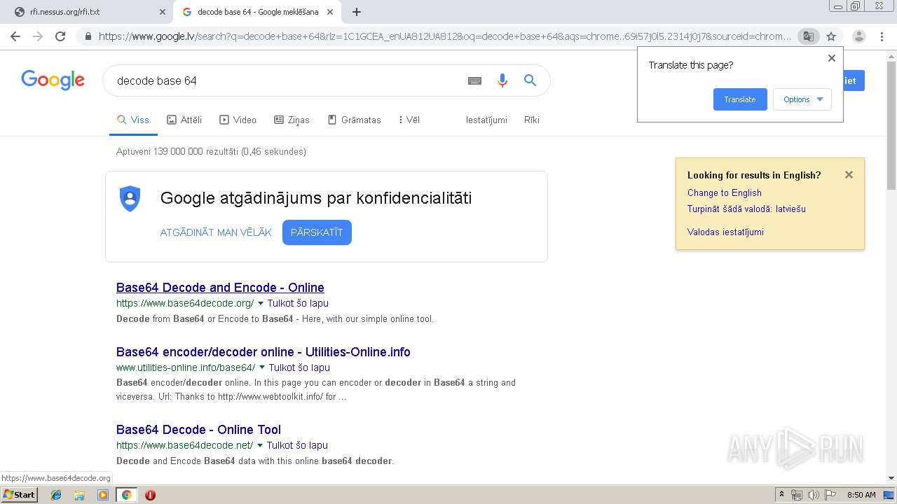This screenshot has width=897, height=504.
Task: Click Turpināt šādā valodā: latviešu link
Action: pos(746,209)
